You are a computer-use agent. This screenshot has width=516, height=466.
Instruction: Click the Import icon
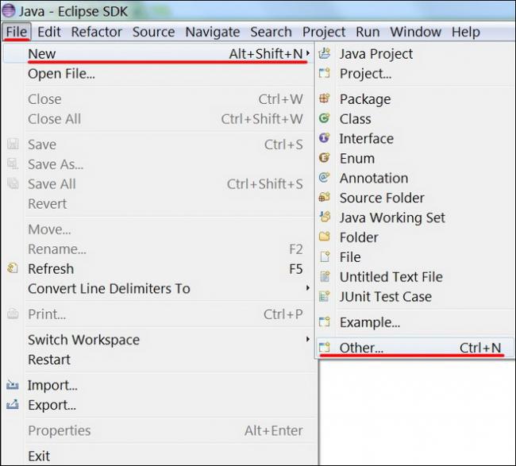[13, 385]
